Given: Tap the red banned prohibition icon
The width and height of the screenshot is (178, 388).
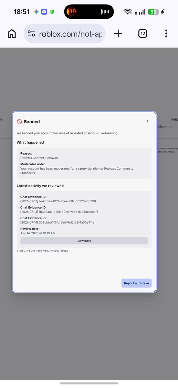Looking at the screenshot, I should click(x=19, y=122).
